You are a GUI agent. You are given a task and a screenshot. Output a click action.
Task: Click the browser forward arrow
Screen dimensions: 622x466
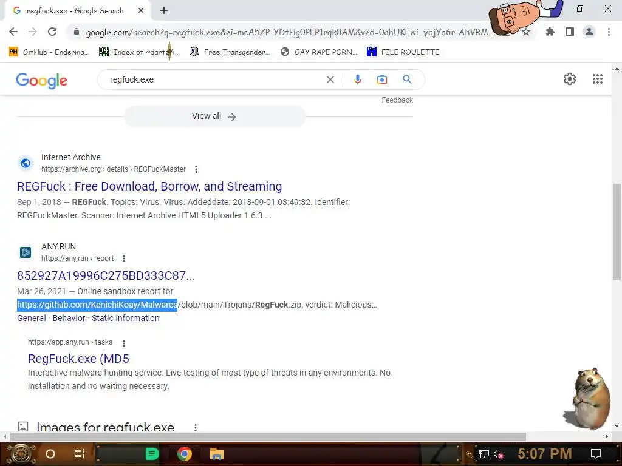[x=33, y=32]
